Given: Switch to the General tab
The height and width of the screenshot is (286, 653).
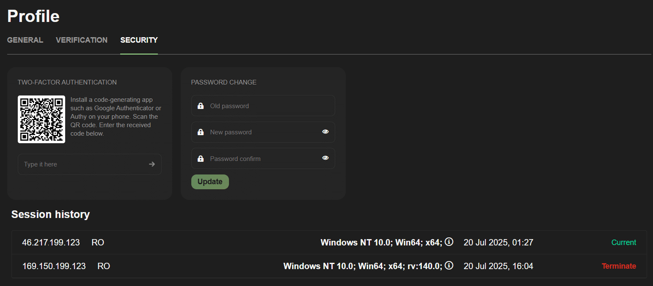Looking at the screenshot, I should [x=25, y=40].
